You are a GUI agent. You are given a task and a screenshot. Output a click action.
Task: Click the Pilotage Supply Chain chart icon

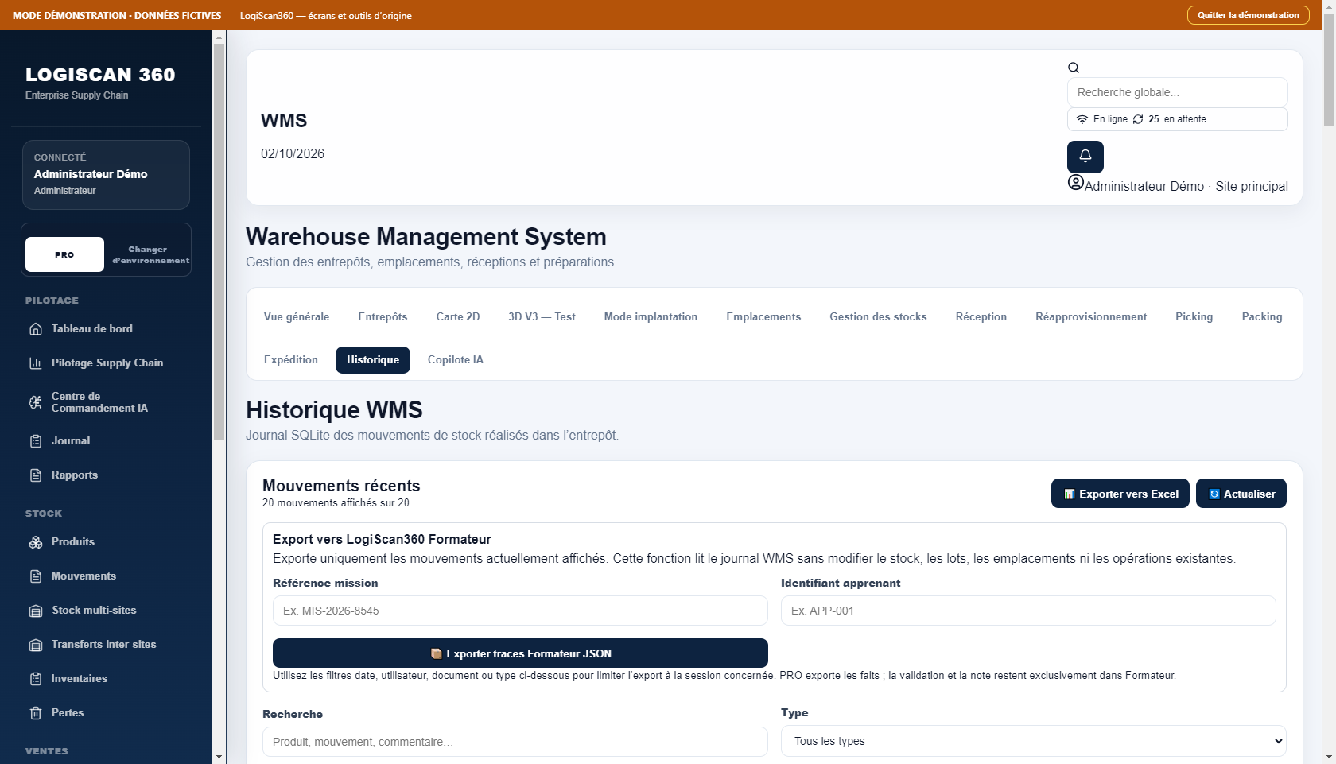[36, 363]
